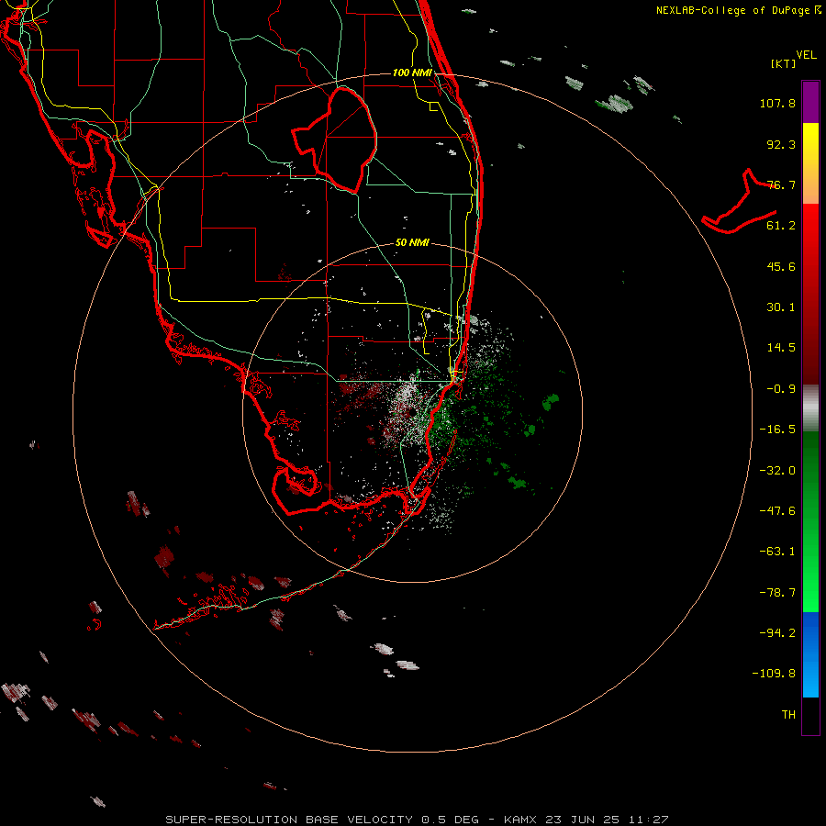Image resolution: width=826 pixels, height=826 pixels.
Task: Select the 45.6 scale value
Action: [781, 266]
